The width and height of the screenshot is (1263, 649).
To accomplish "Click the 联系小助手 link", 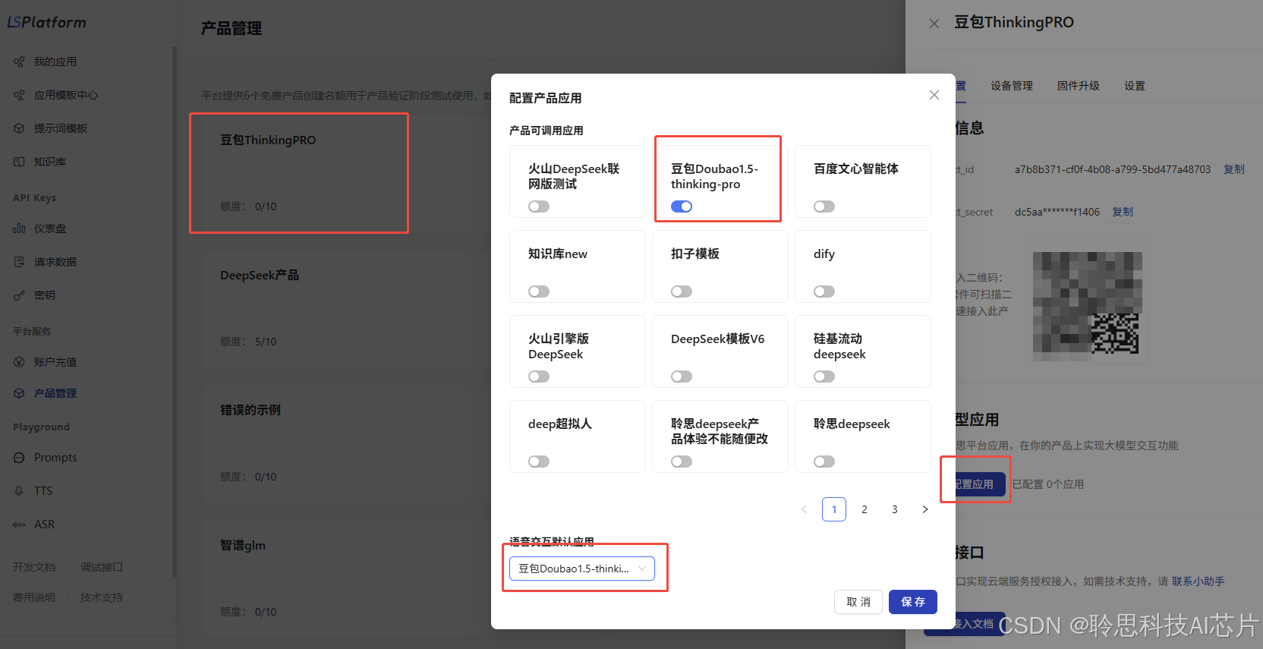I will pos(1198,581).
